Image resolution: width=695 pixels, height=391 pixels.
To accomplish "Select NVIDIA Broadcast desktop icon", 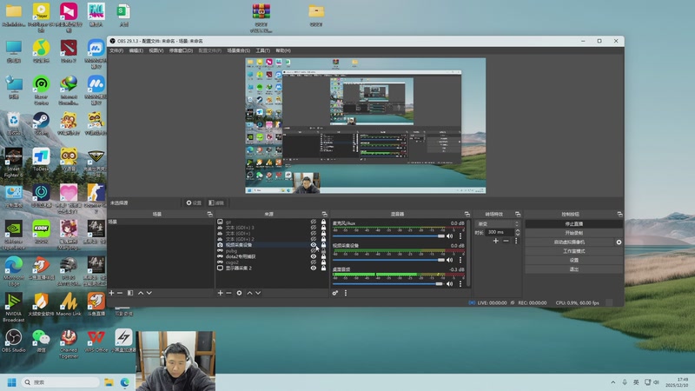I will (x=14, y=308).
